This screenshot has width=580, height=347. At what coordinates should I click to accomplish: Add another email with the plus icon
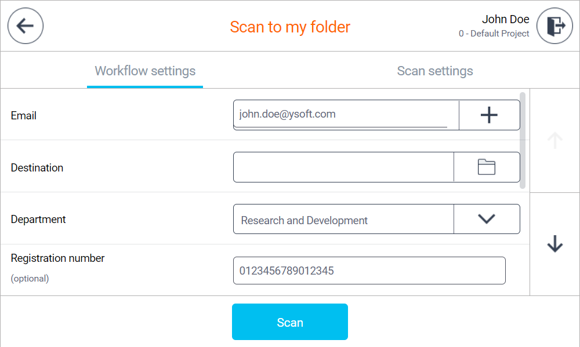click(x=489, y=115)
